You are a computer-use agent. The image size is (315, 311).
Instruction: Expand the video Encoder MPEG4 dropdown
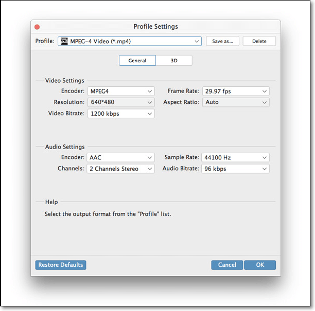121,91
